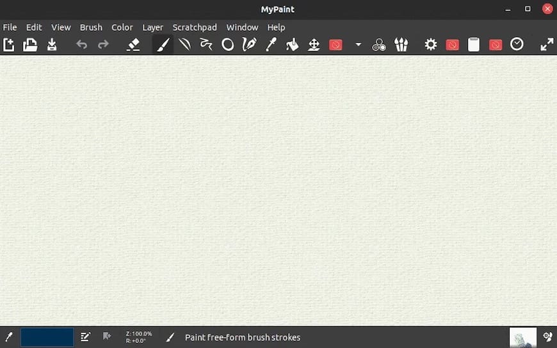This screenshot has height=348, width=557.
Task: Close the MyPaint window
Action: [x=547, y=9]
